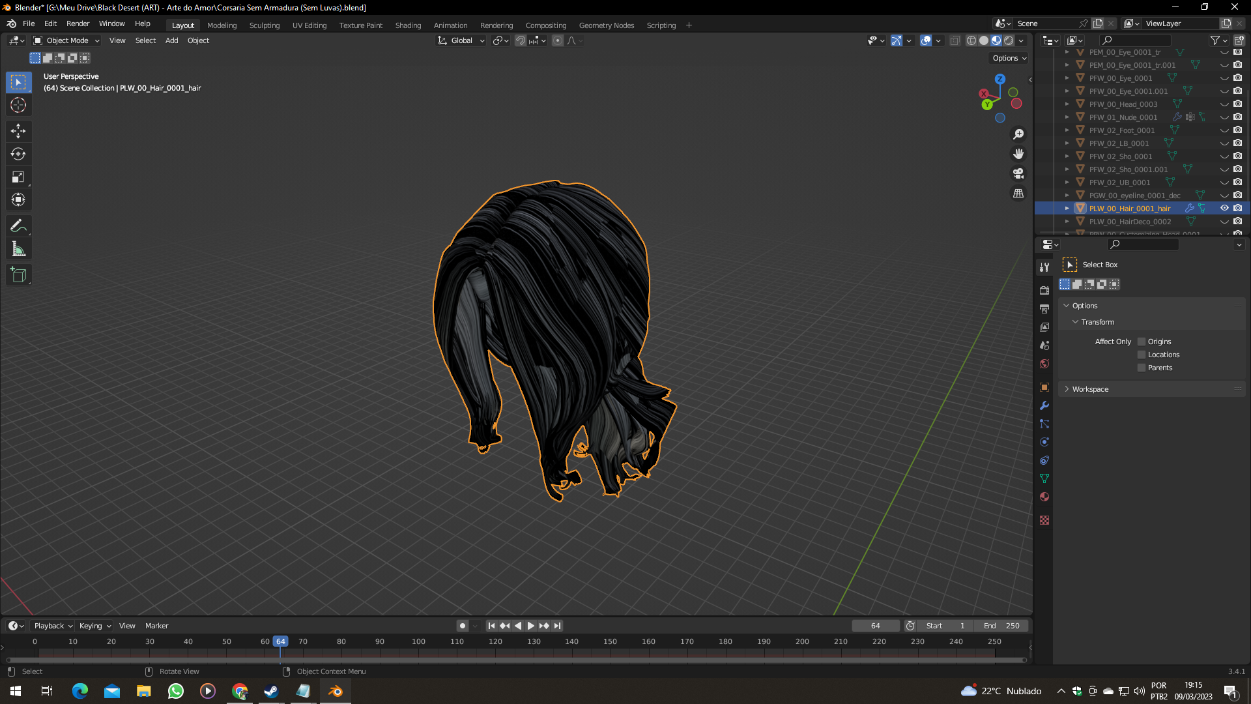The height and width of the screenshot is (704, 1251).
Task: Click the End frame 250 field
Action: pos(1002,626)
